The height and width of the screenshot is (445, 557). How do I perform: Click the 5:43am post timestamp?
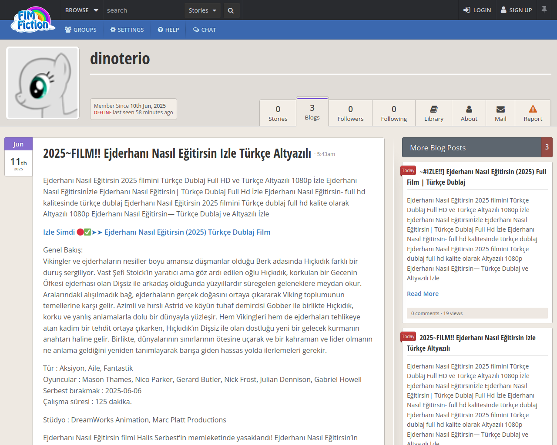point(326,154)
